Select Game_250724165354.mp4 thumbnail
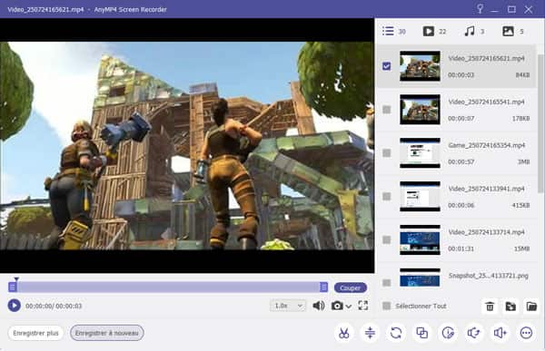 coord(420,153)
